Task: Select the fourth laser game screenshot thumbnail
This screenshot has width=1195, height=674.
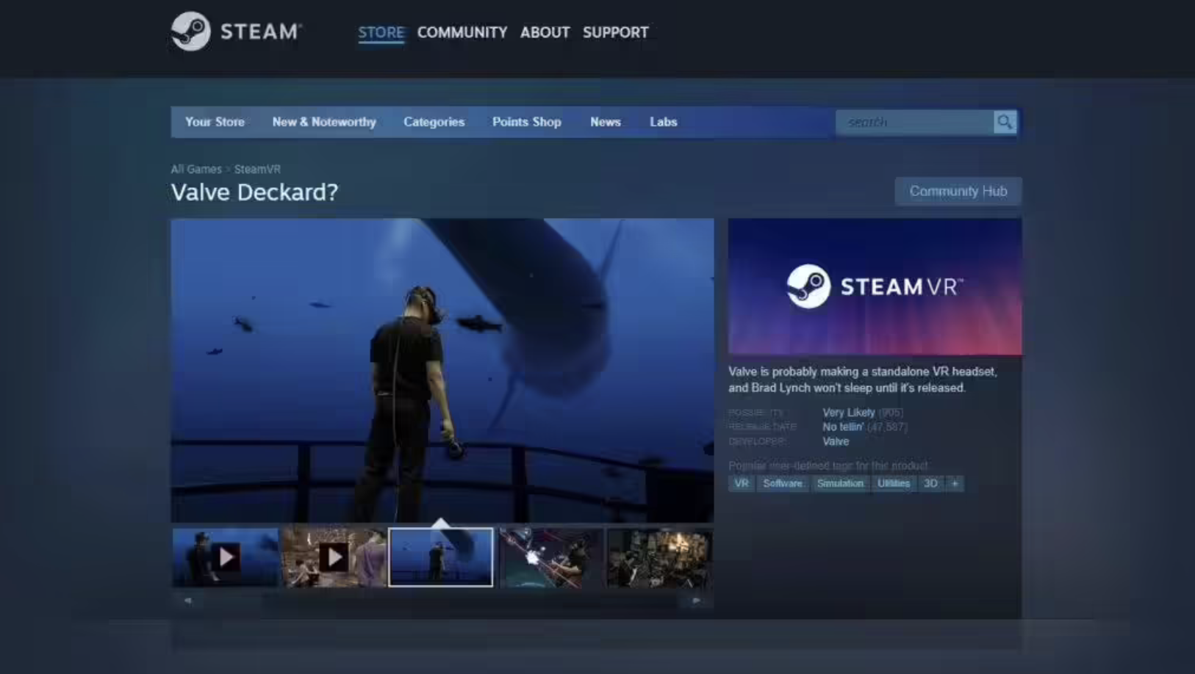Action: pos(550,557)
